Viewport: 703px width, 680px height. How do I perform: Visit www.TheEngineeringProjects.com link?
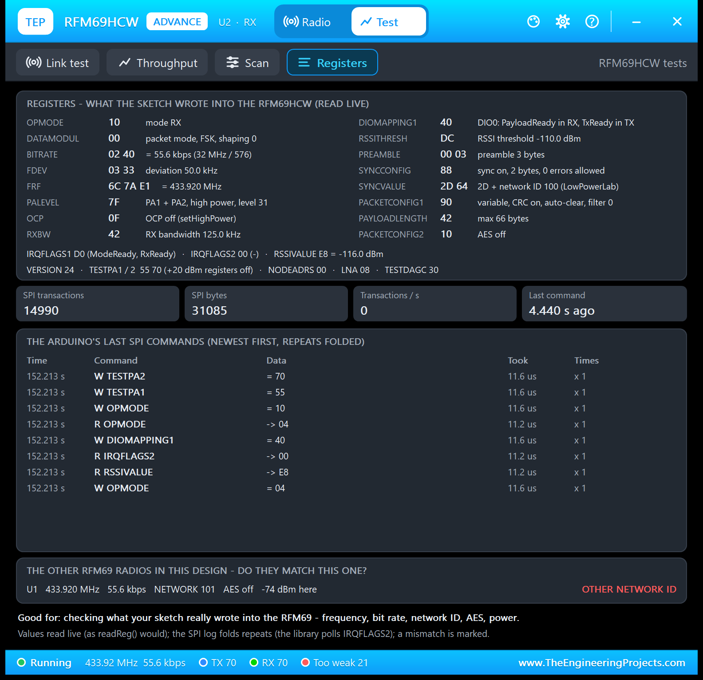tap(602, 663)
